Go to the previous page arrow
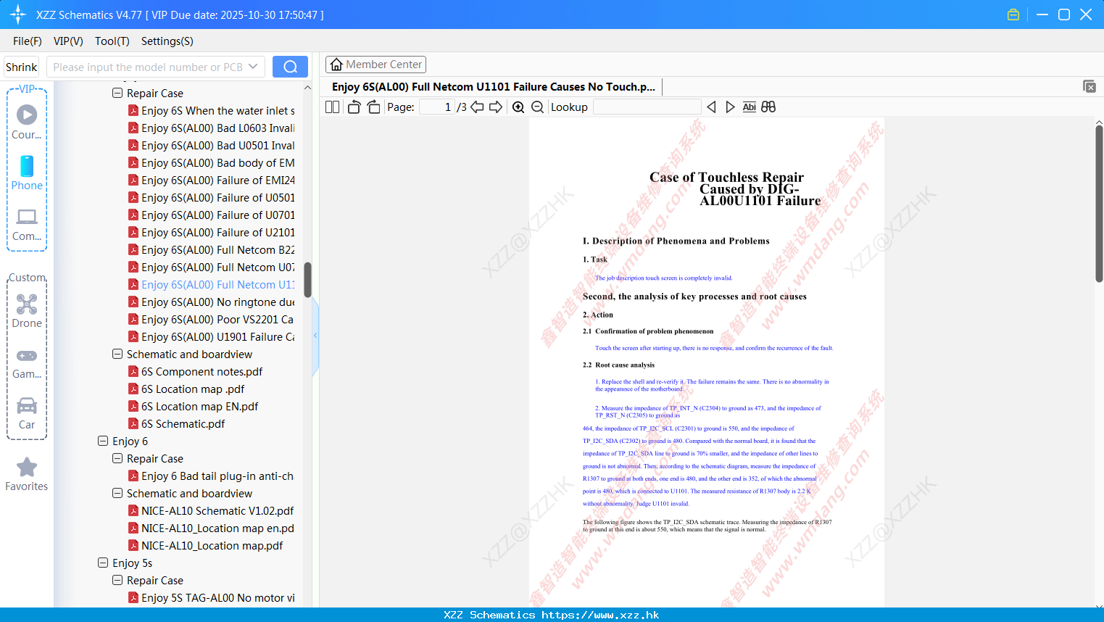The width and height of the screenshot is (1104, 622). coord(477,107)
